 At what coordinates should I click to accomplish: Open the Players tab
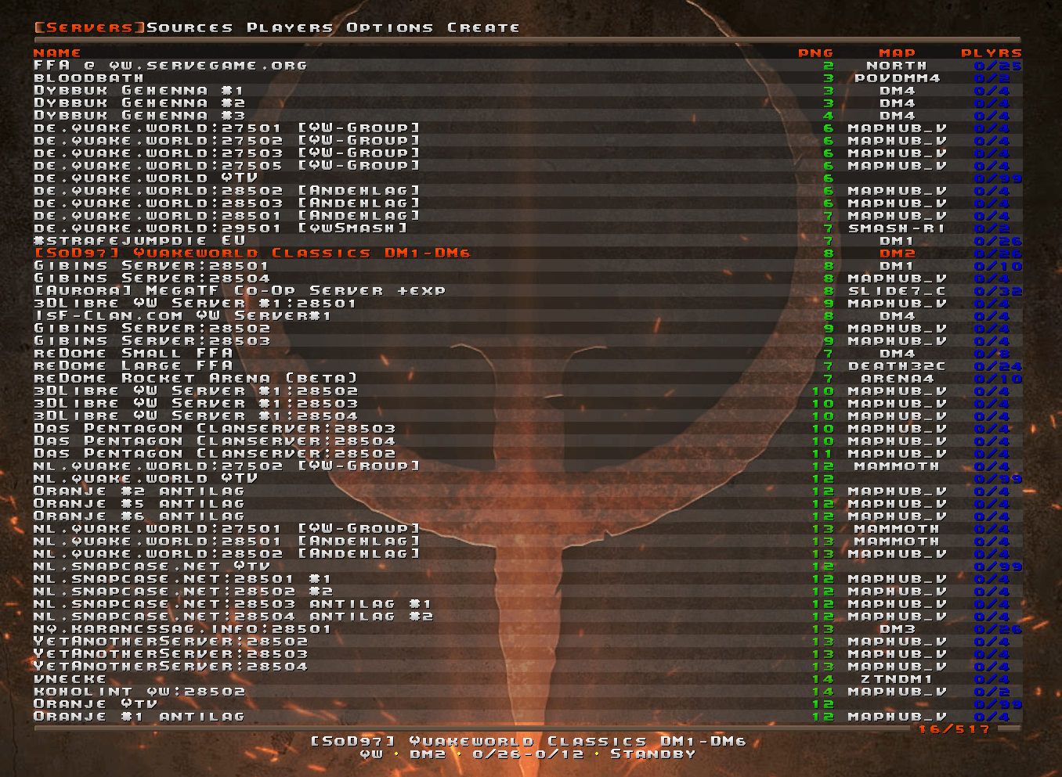click(290, 27)
